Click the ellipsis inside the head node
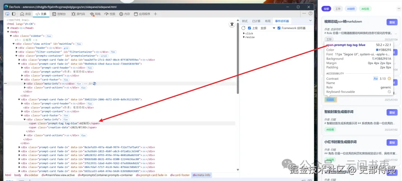Screen dimensions: 402x181 click(x=21, y=28)
